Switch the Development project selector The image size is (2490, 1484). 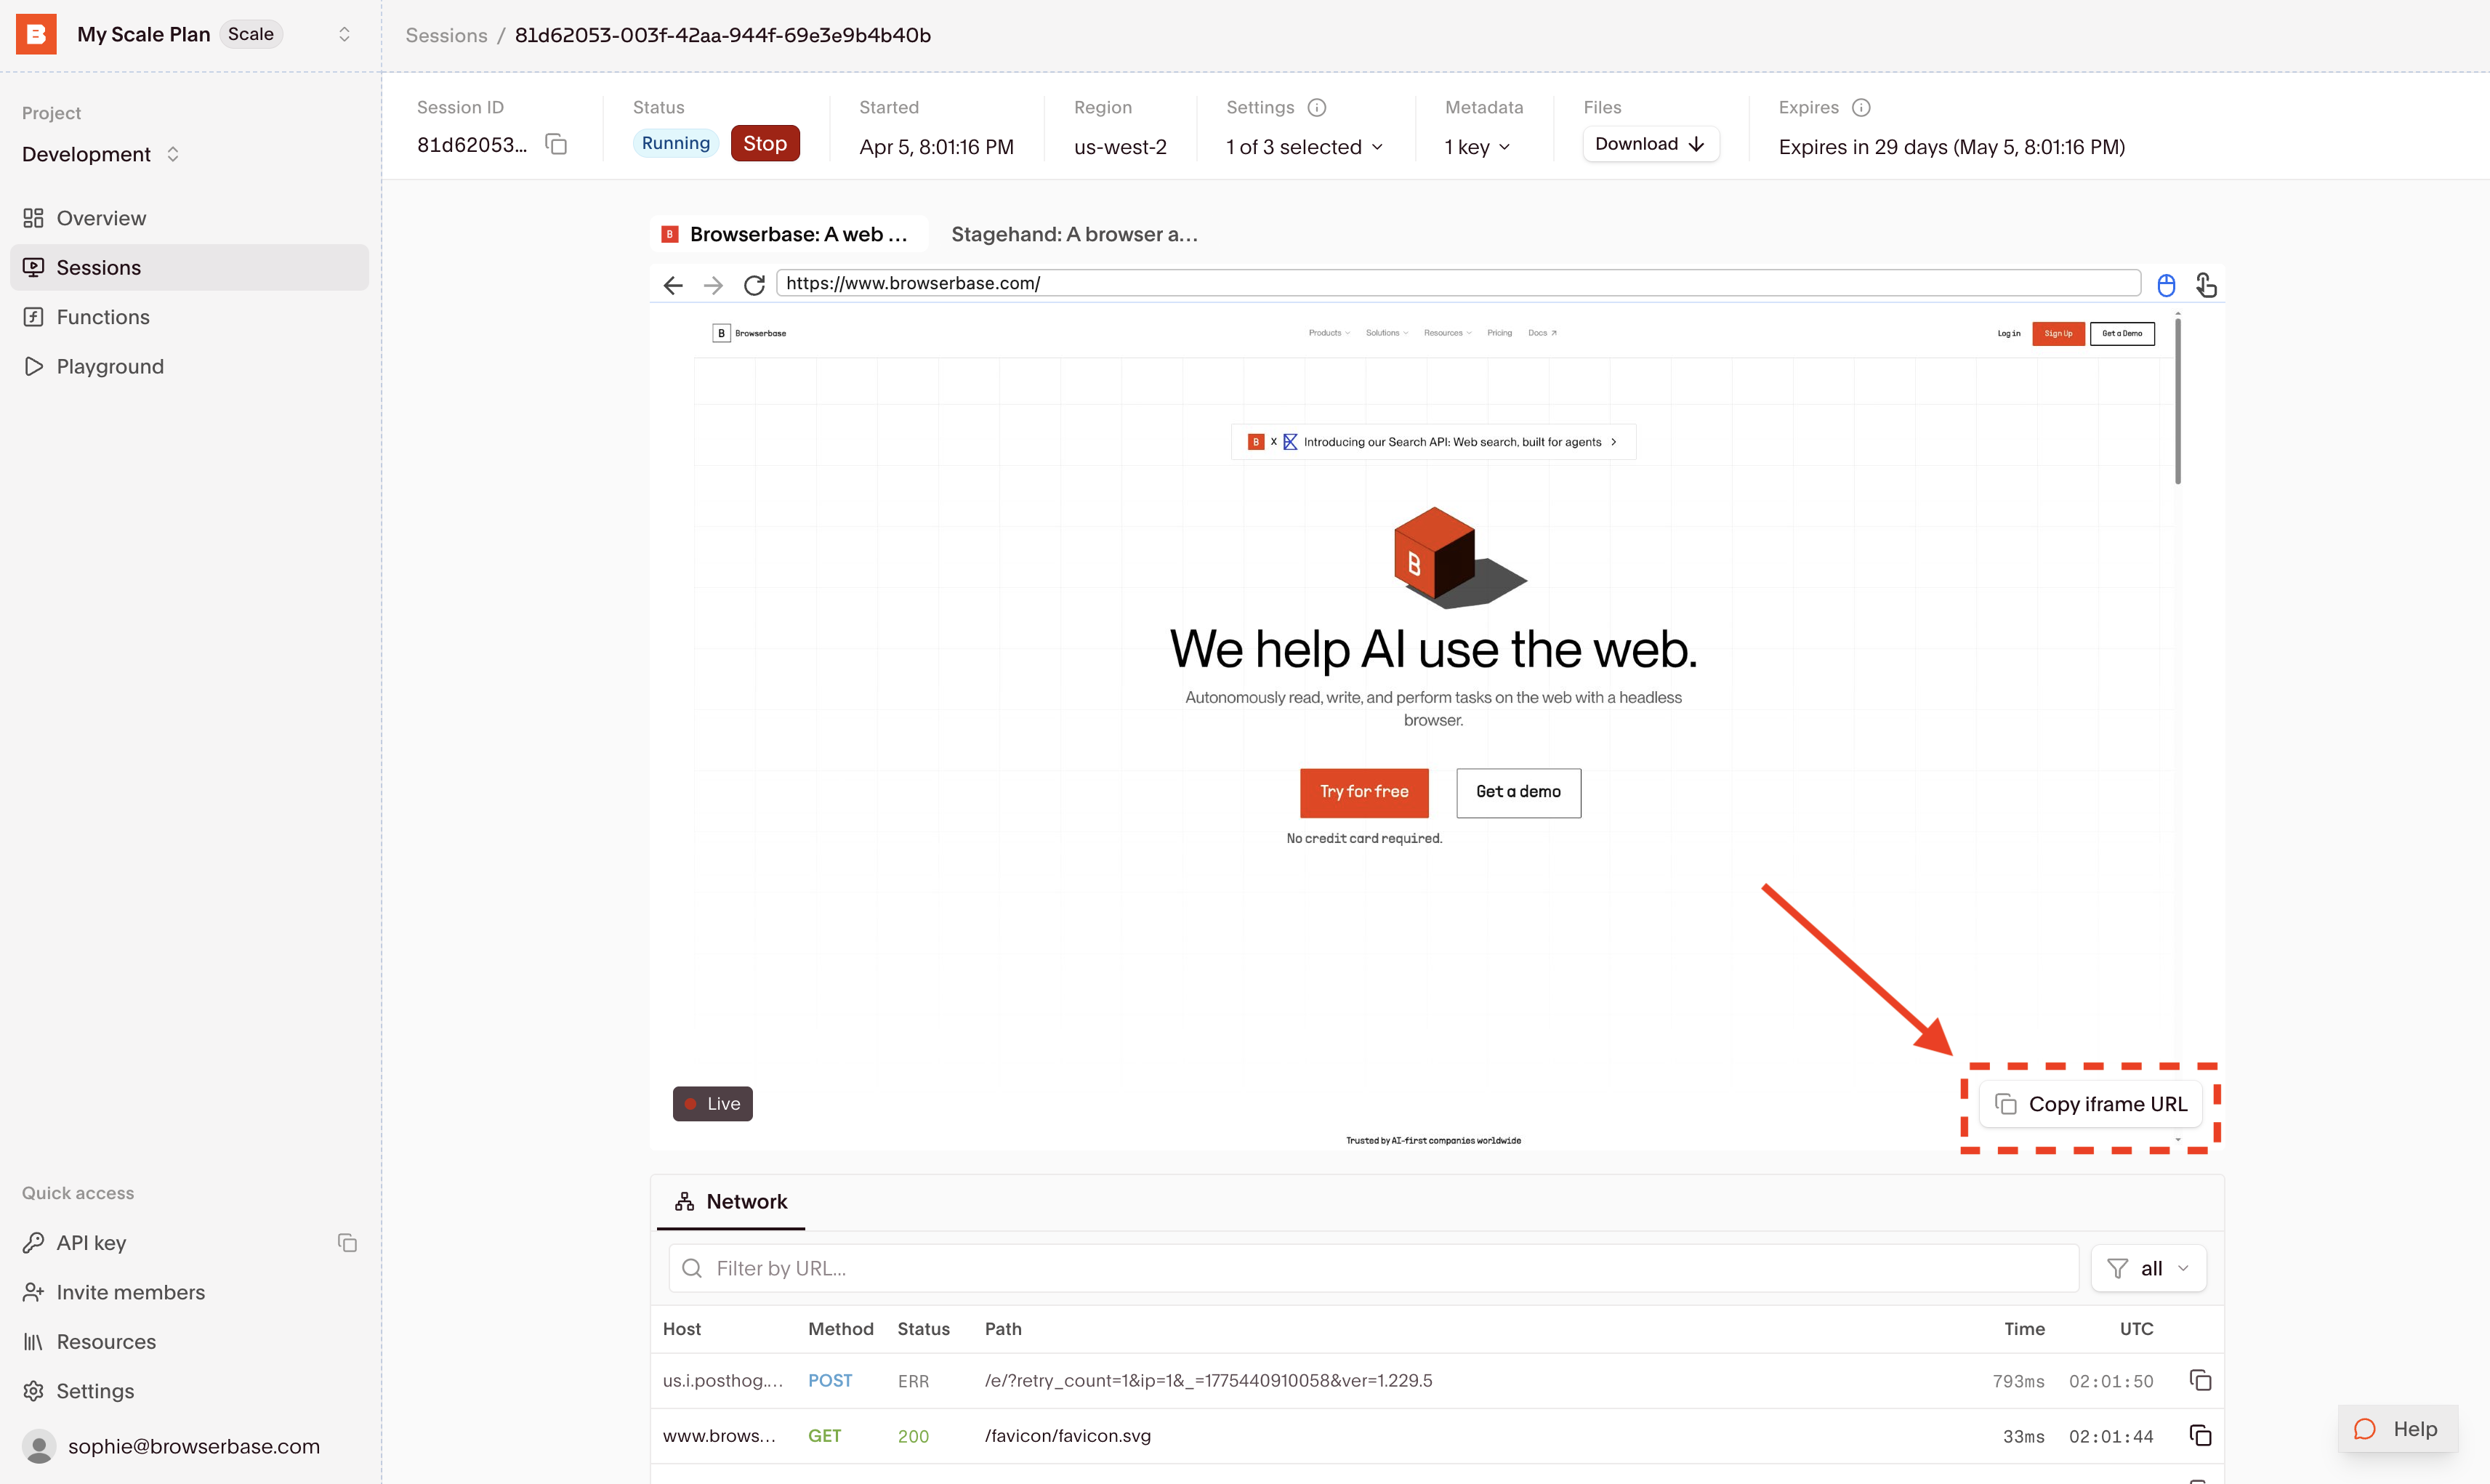100,154
